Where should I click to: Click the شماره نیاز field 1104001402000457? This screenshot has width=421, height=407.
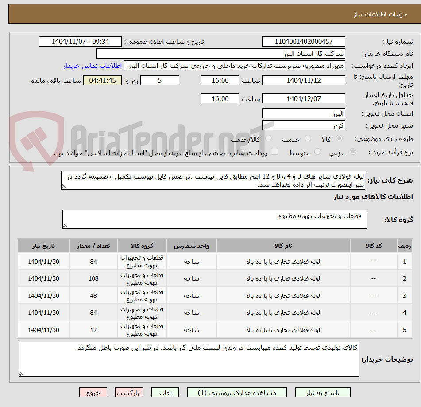pos(303,42)
